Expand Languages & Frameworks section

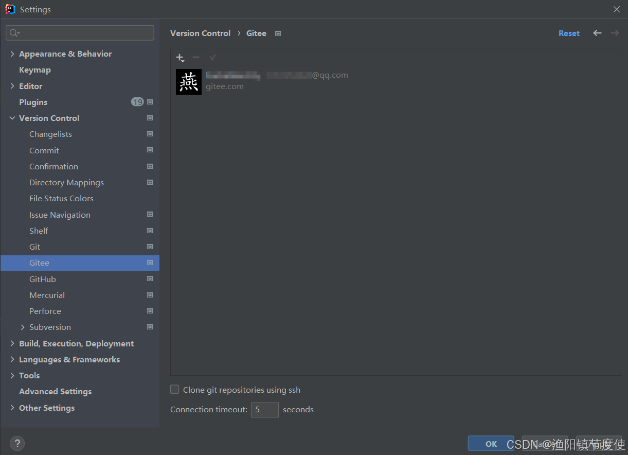click(x=12, y=359)
